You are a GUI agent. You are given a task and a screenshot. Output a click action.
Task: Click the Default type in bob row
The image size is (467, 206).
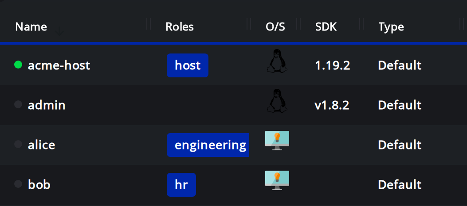pyautogui.click(x=400, y=185)
